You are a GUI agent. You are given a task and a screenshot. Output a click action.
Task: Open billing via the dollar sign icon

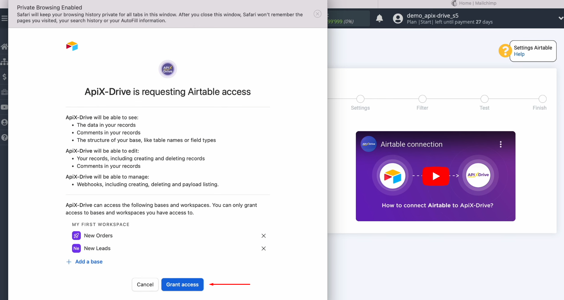click(x=4, y=77)
